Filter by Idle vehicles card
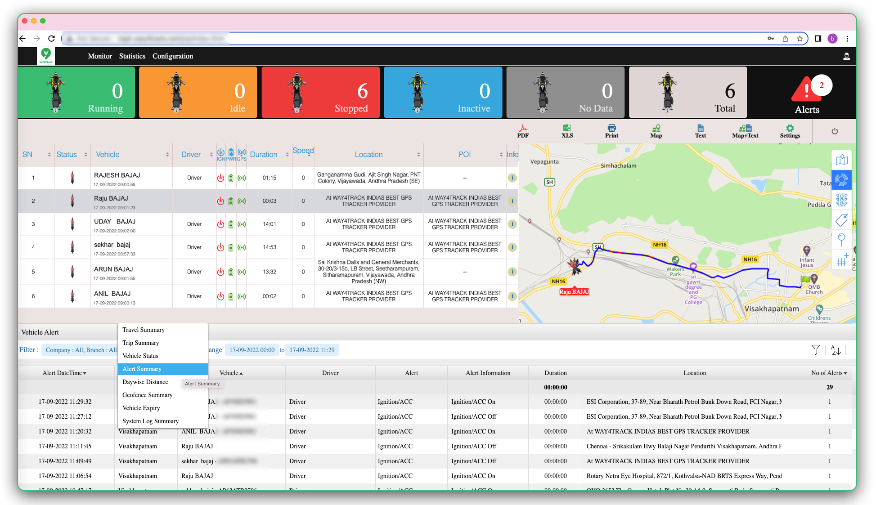The height and width of the screenshot is (505, 876). click(x=198, y=93)
